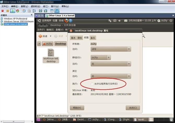
Task: Click the 后退 back button
Action: click(x=43, y=36)
